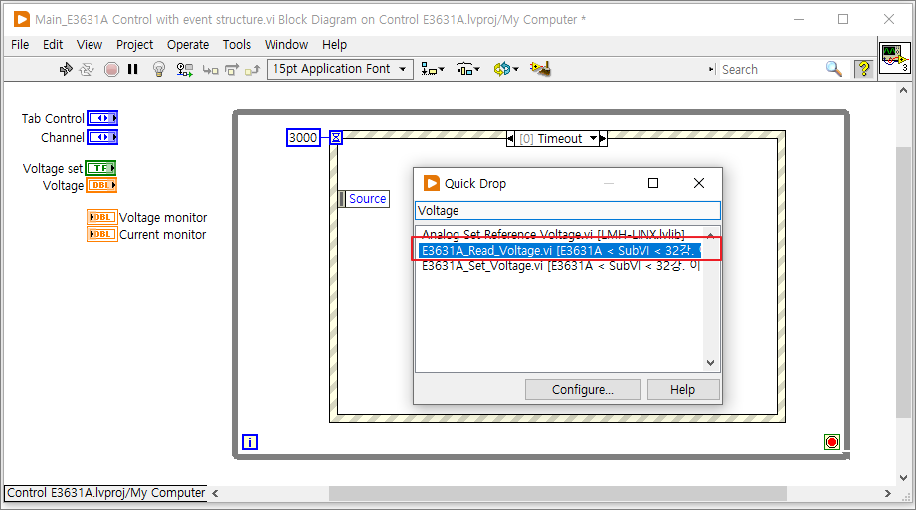The width and height of the screenshot is (916, 510).
Task: Click the Quick Drop Help button
Action: pos(683,389)
